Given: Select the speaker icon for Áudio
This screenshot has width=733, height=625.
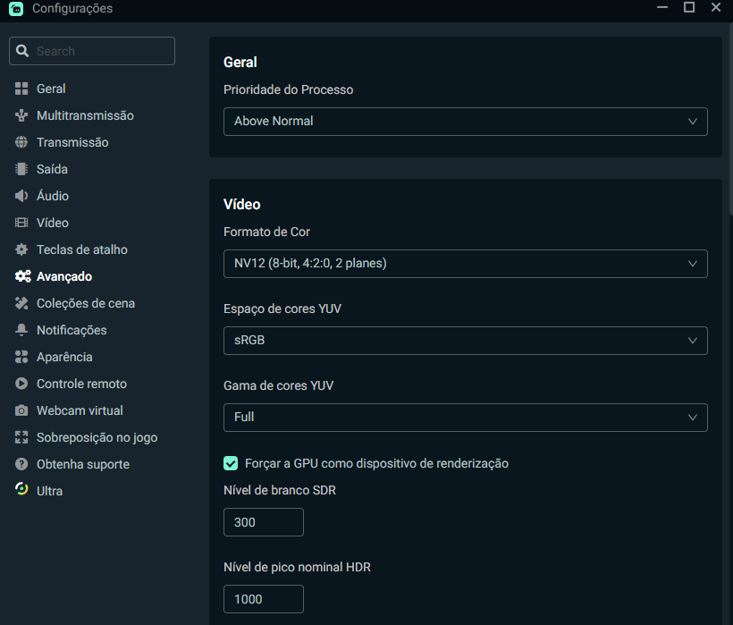Looking at the screenshot, I should [x=21, y=196].
